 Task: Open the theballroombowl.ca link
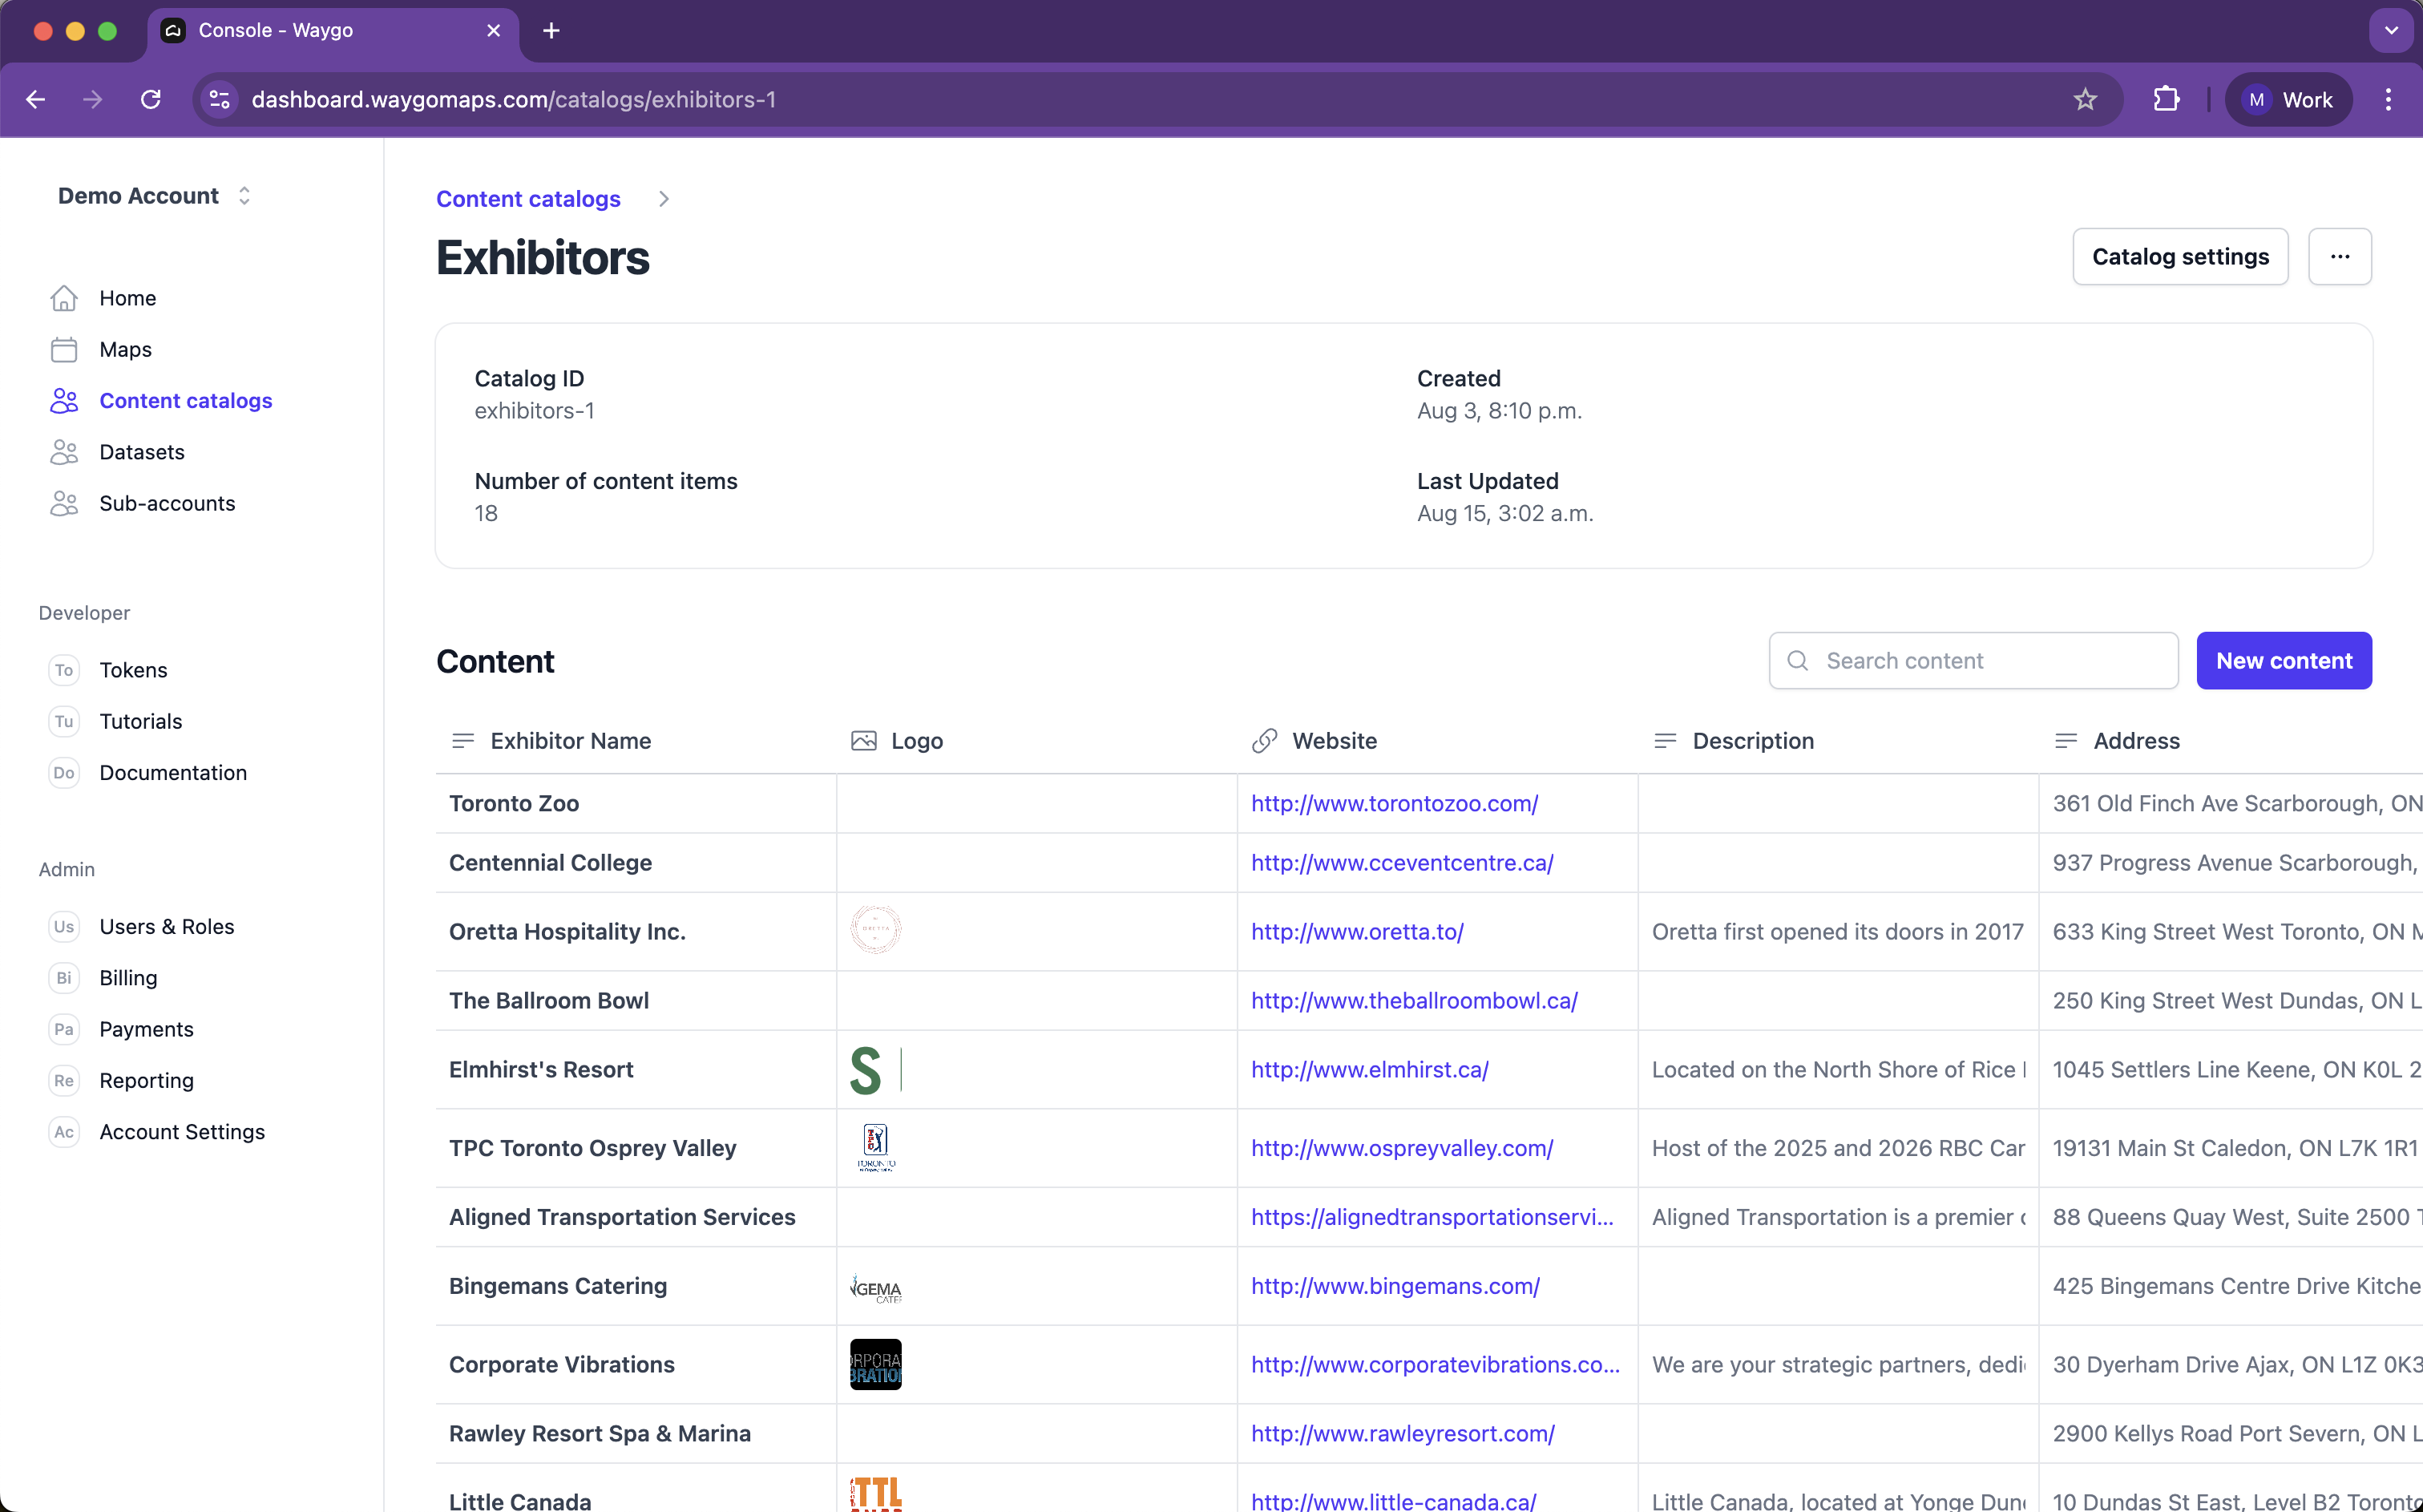tap(1415, 1000)
